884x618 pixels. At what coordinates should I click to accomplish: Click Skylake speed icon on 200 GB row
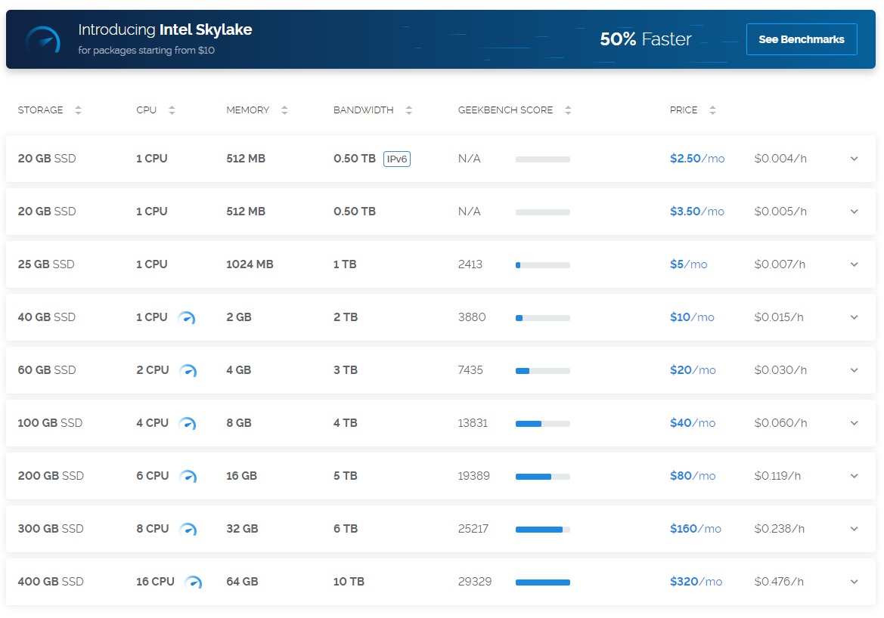pyautogui.click(x=188, y=477)
